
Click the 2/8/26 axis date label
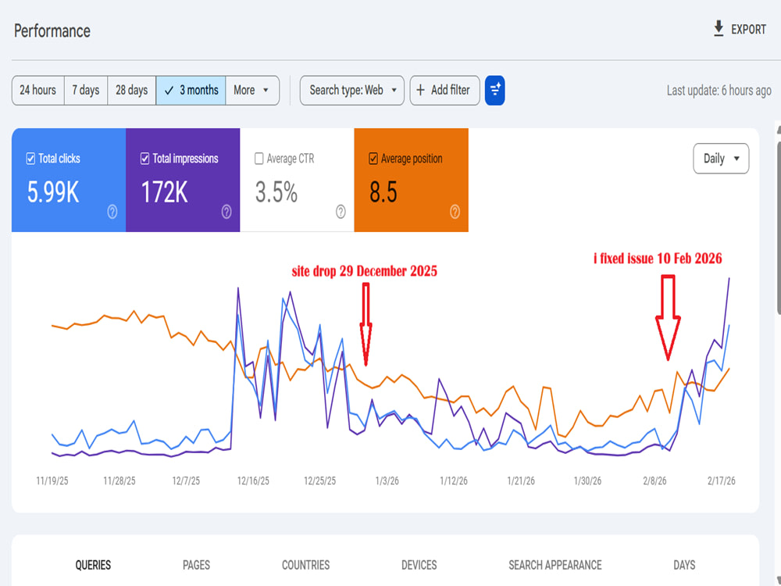[x=654, y=481]
